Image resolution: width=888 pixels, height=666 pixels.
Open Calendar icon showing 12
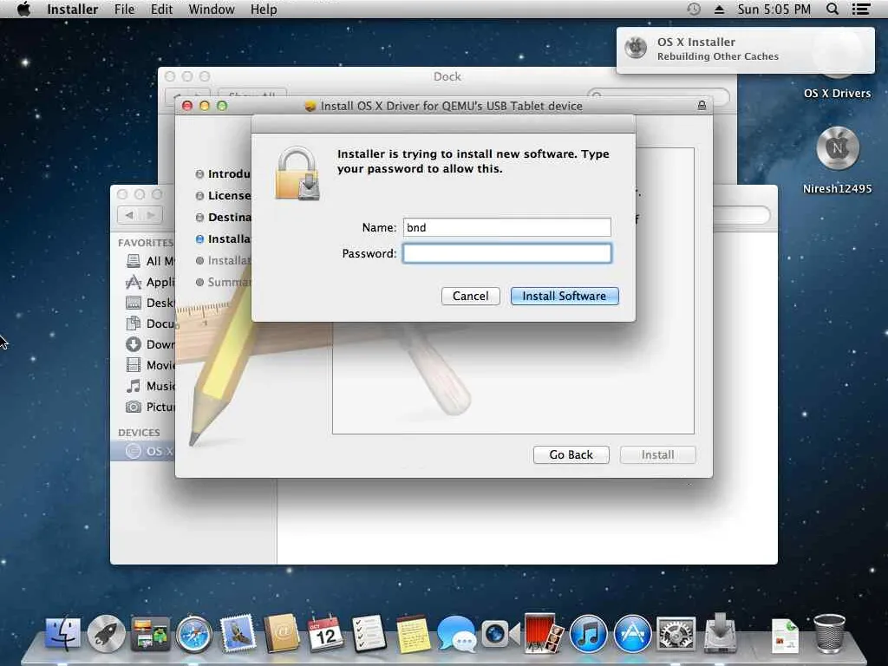[325, 632]
